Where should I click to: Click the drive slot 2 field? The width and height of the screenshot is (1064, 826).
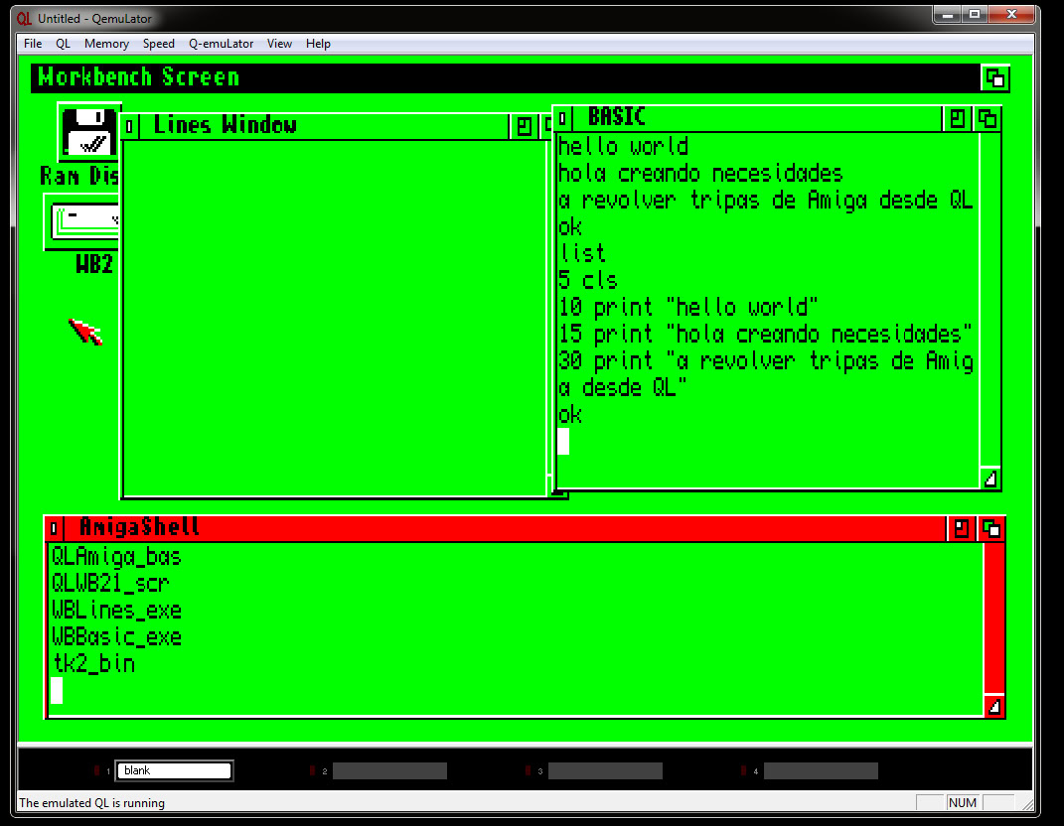tap(389, 770)
